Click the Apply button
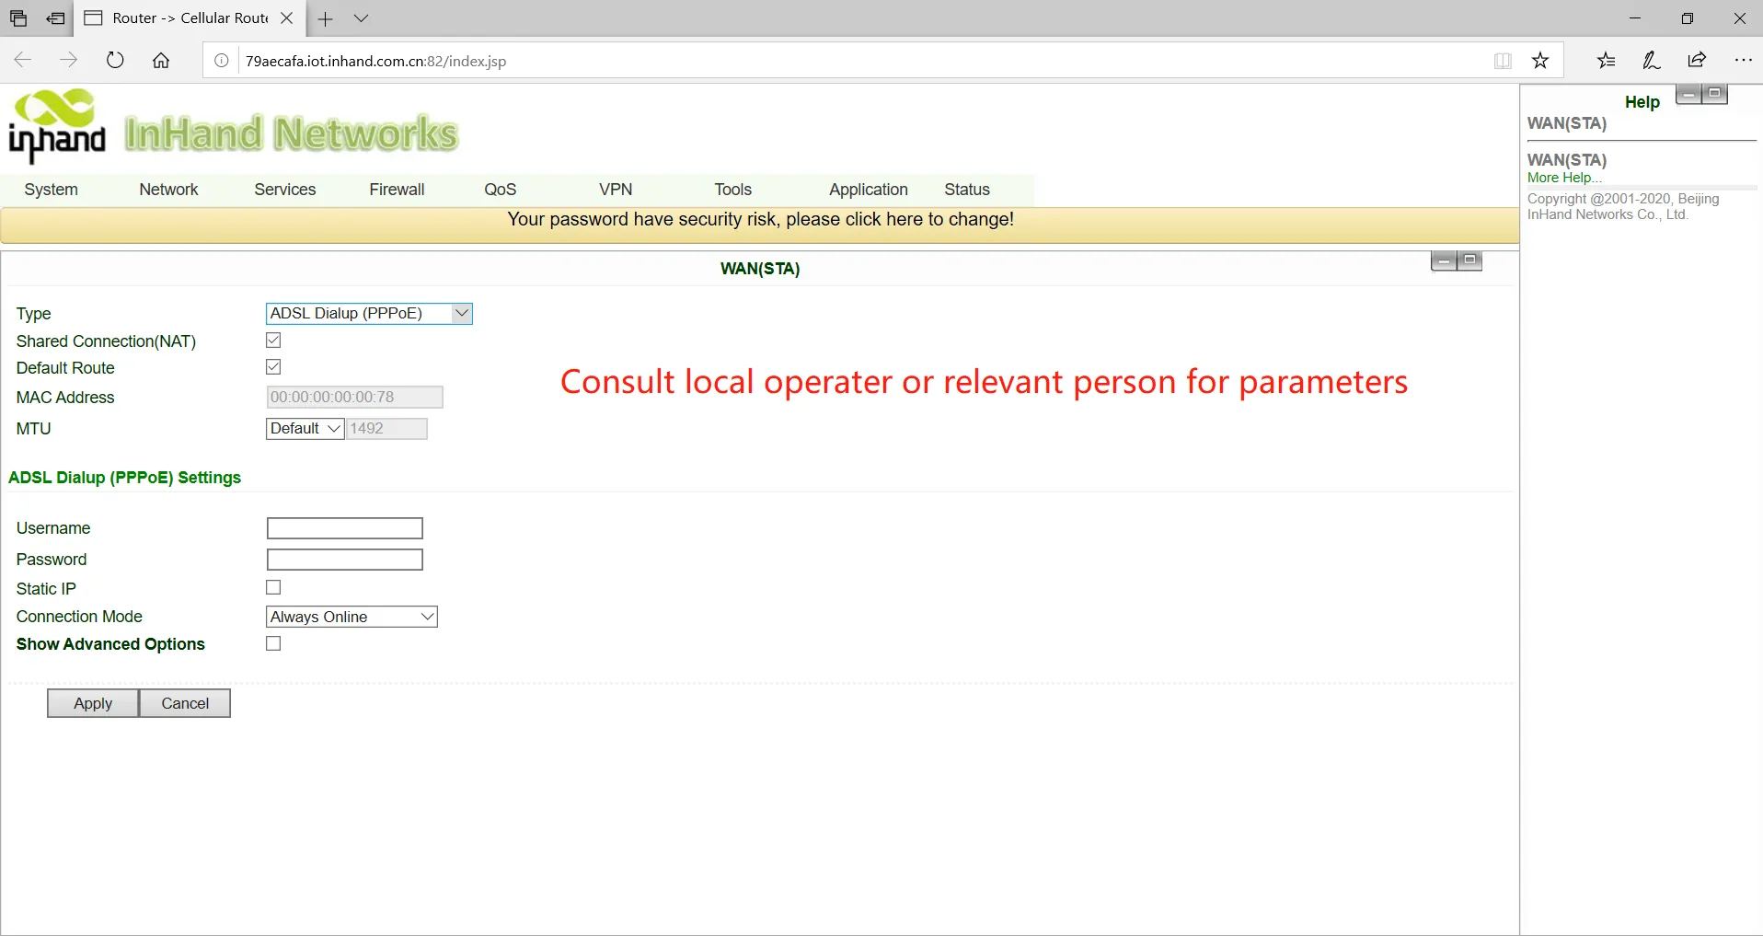 tap(93, 703)
